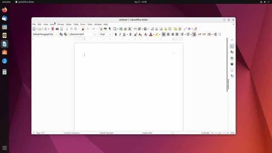Expand the Font Name dropdown arrow
Screen dimensions: 272x153
(x=95, y=34)
